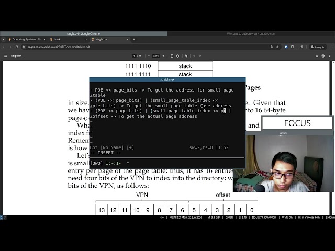This screenshot has height=251, width=335.
Task: Open the bookmarks star icon beside Incognito
Action: pos(301,47)
